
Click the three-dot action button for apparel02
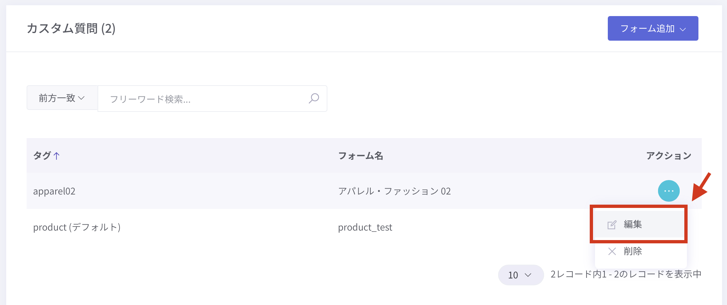click(x=669, y=191)
